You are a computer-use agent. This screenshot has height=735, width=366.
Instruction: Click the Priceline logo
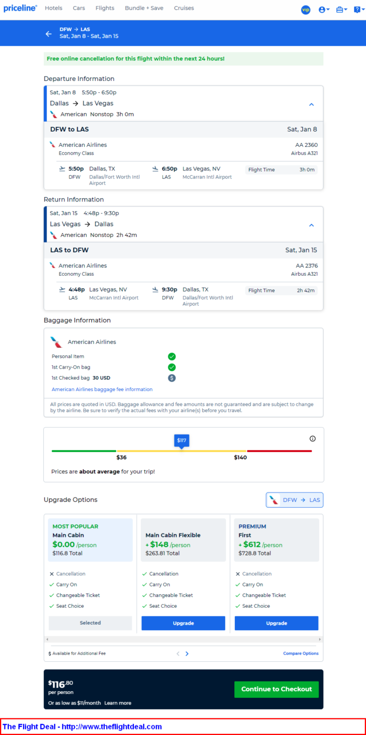[20, 8]
